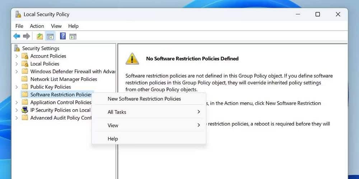The width and height of the screenshot is (359, 179).
Task: Open the File menu
Action: click(19, 26)
